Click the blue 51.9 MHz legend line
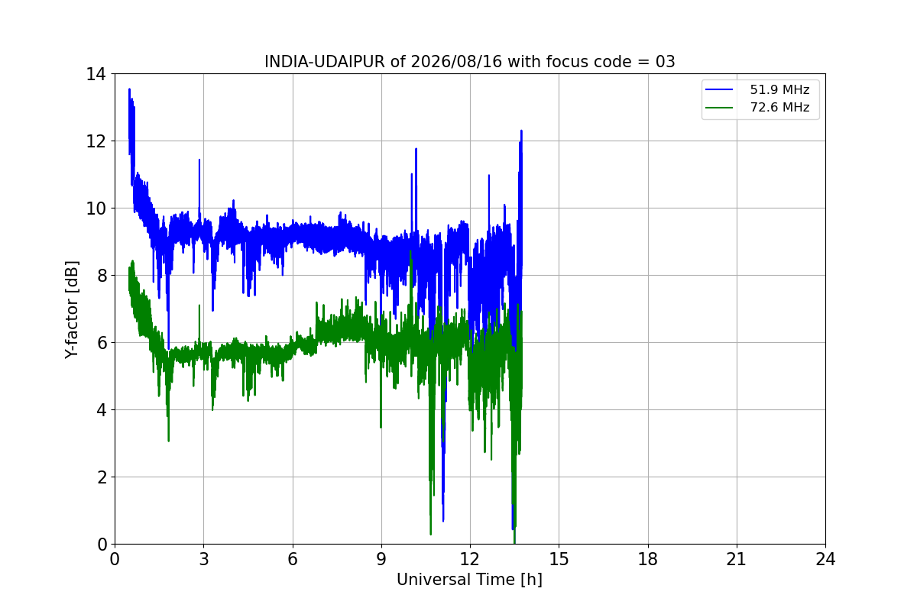The height and width of the screenshot is (611, 917). (x=718, y=90)
